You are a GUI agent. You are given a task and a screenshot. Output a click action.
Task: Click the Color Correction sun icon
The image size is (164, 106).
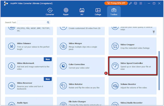click(63, 66)
